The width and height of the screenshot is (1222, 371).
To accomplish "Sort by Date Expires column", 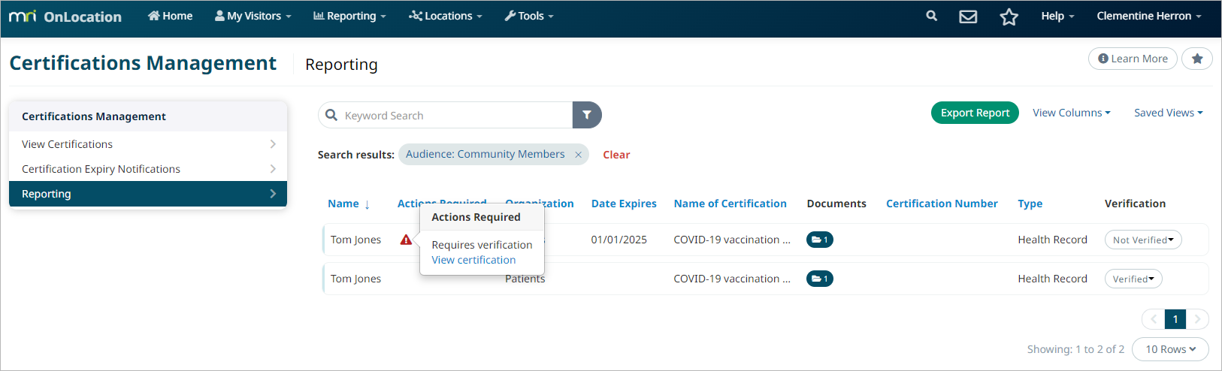I will (x=624, y=204).
